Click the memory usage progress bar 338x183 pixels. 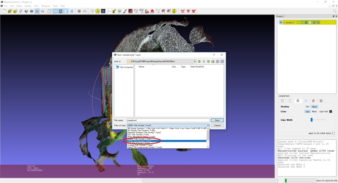pos(300,181)
